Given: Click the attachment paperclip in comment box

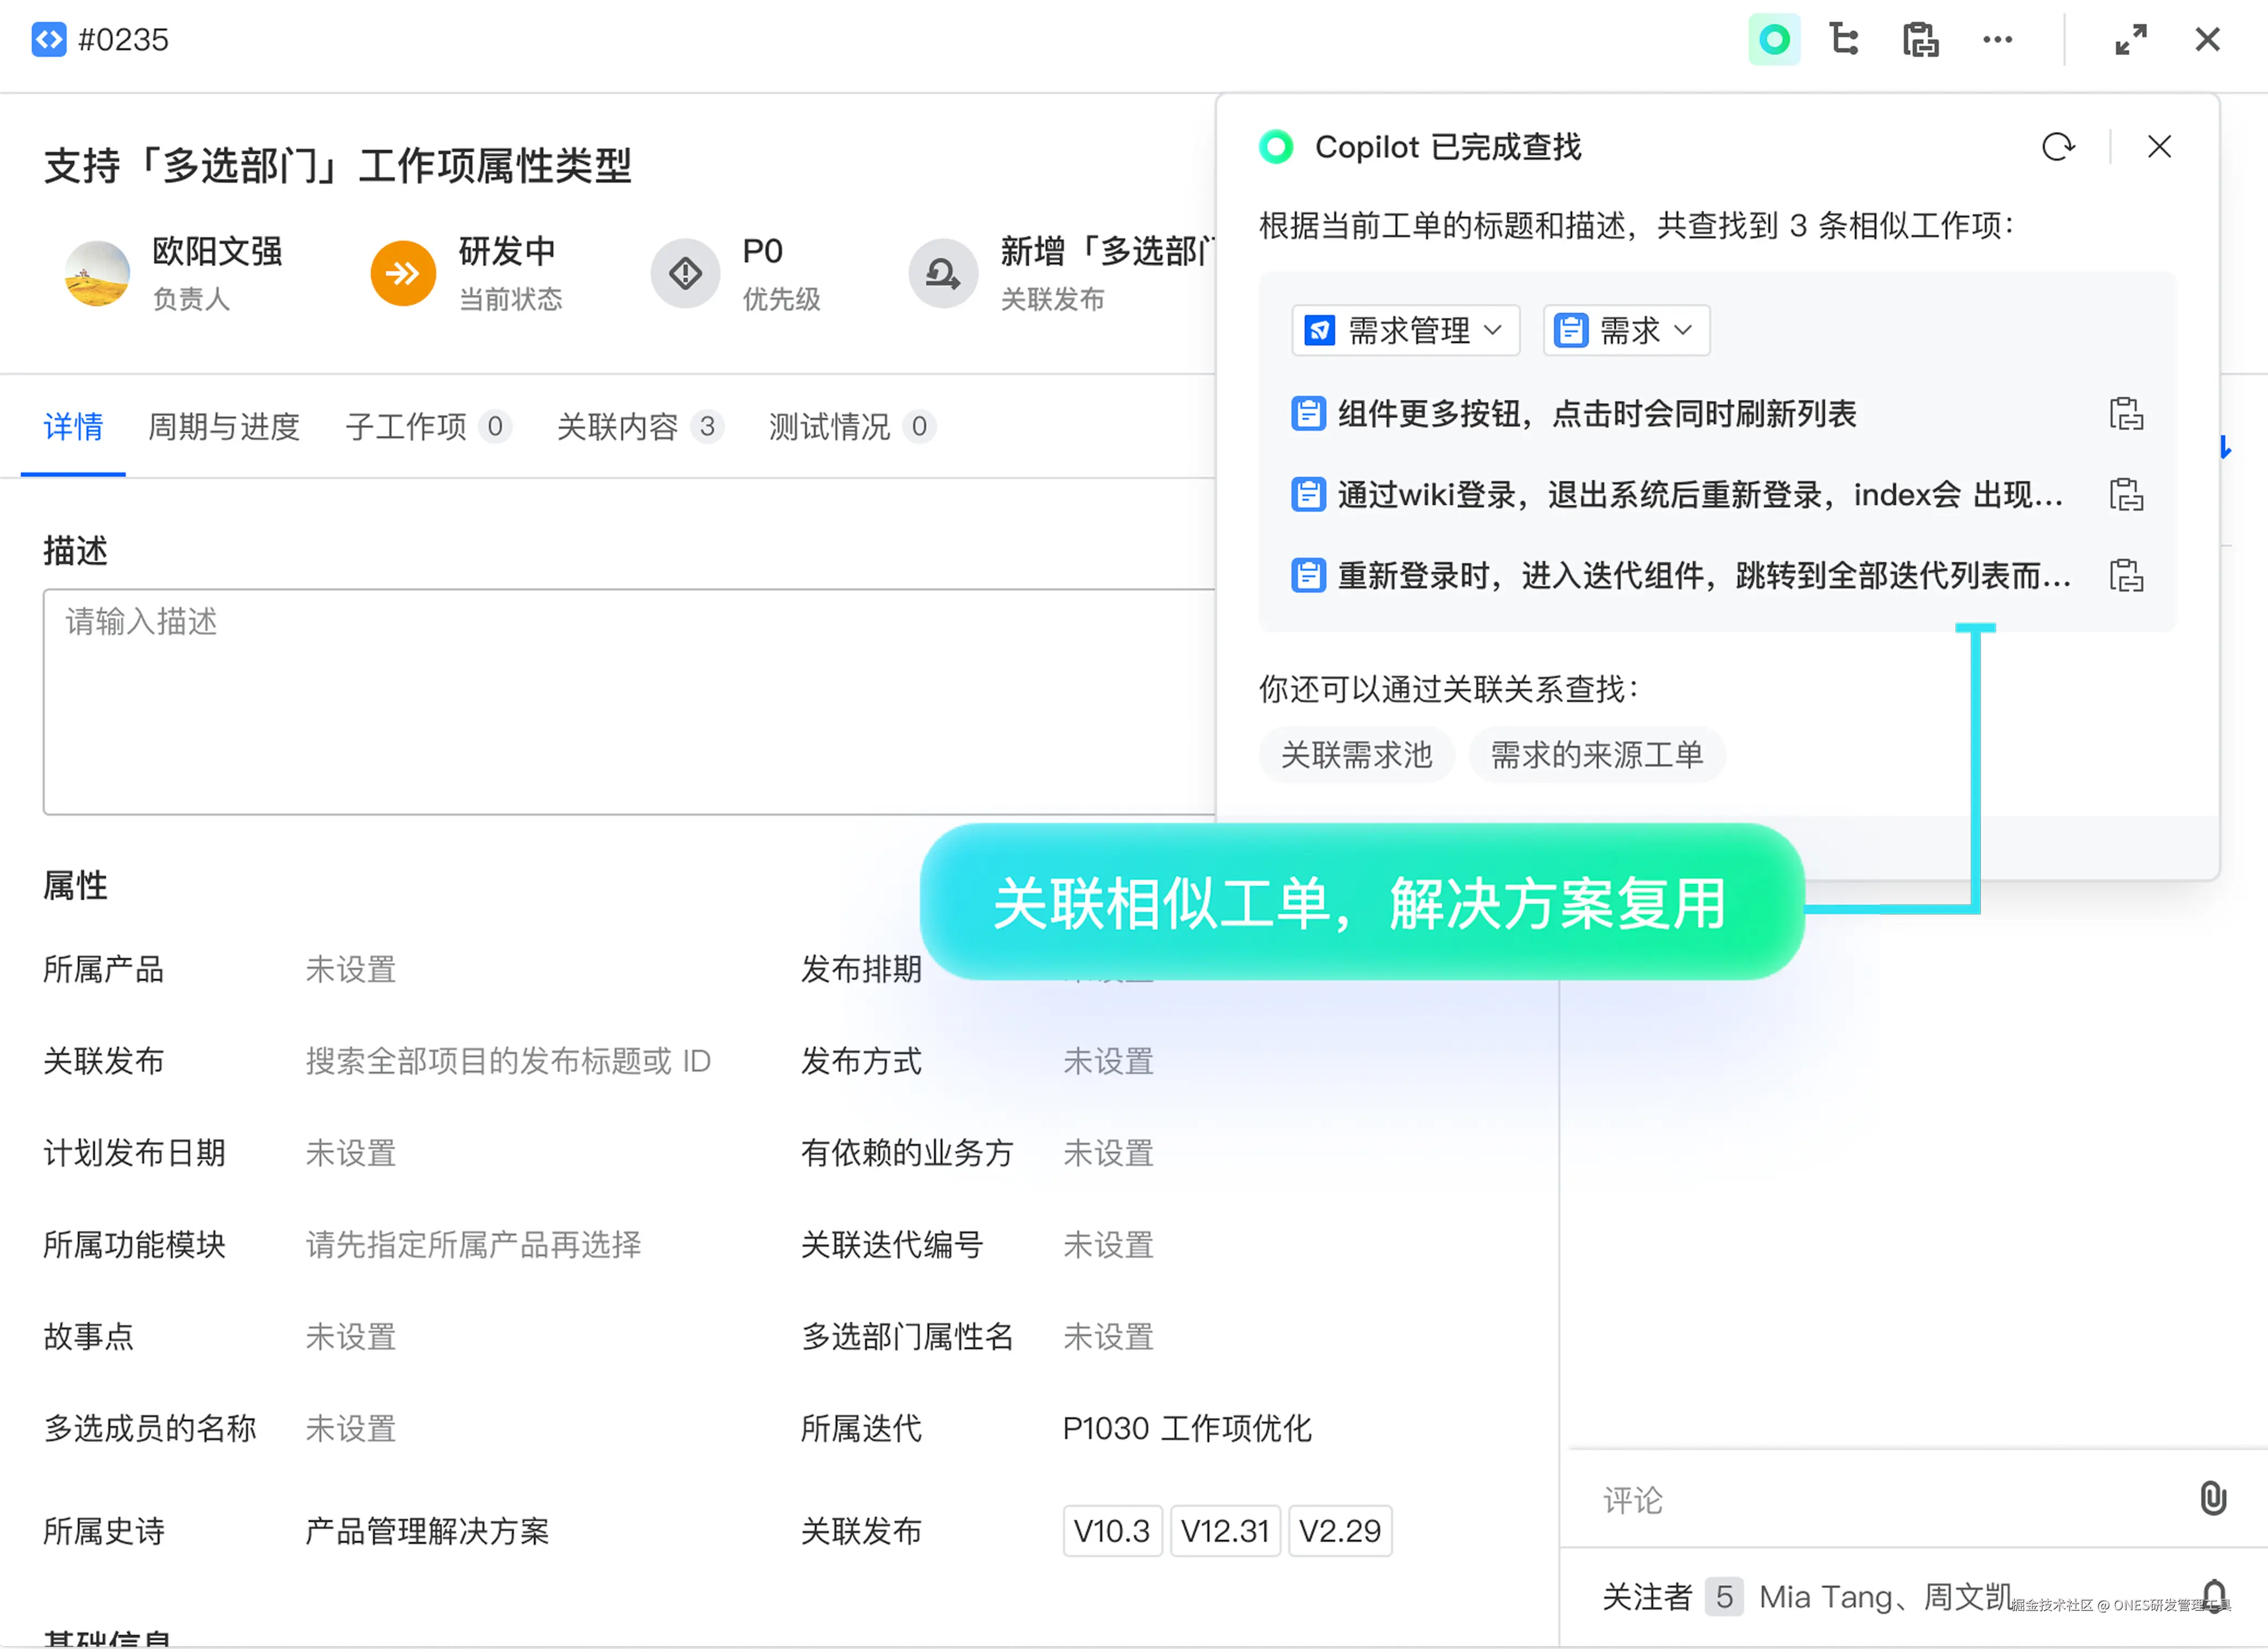Looking at the screenshot, I should coord(2213,1497).
